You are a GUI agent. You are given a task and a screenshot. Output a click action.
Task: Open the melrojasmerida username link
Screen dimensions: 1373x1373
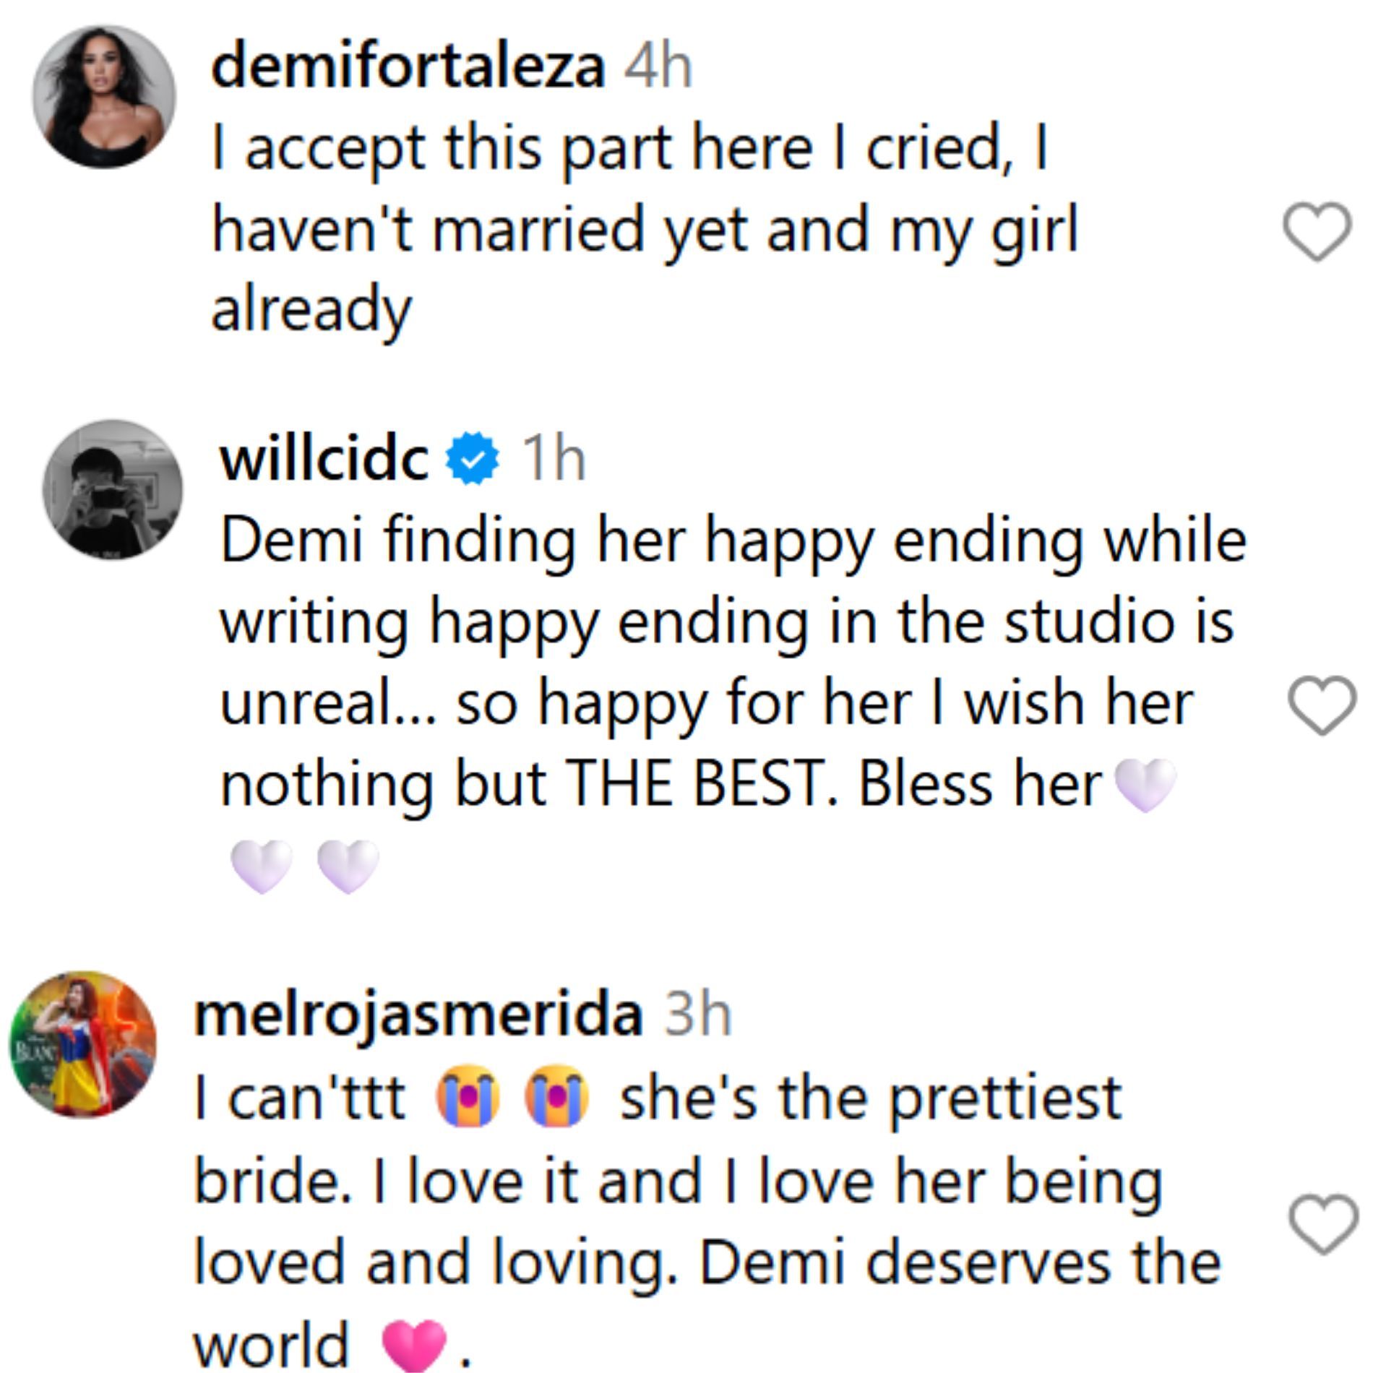click(418, 1014)
